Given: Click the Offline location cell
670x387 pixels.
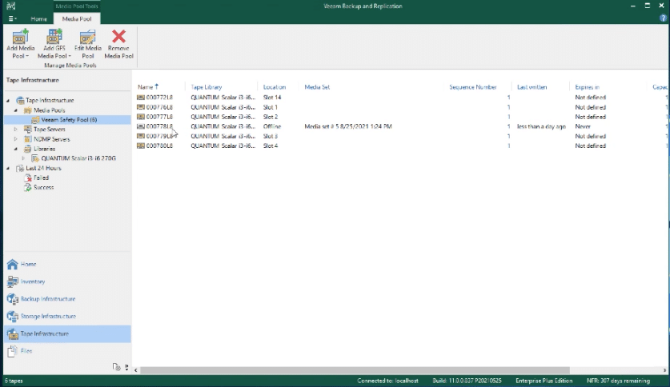Looking at the screenshot, I should click(272, 126).
